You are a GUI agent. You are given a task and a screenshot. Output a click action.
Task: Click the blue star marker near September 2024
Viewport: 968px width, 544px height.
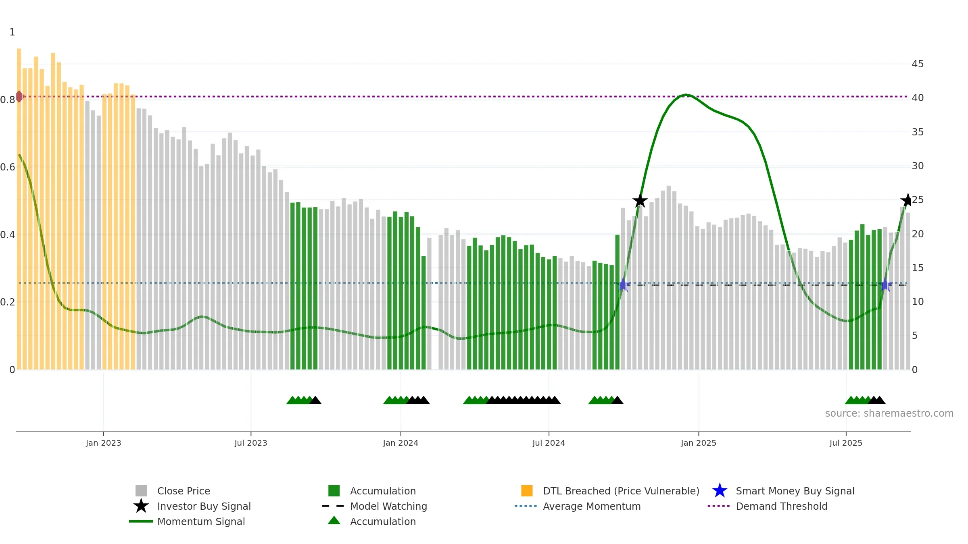(623, 285)
